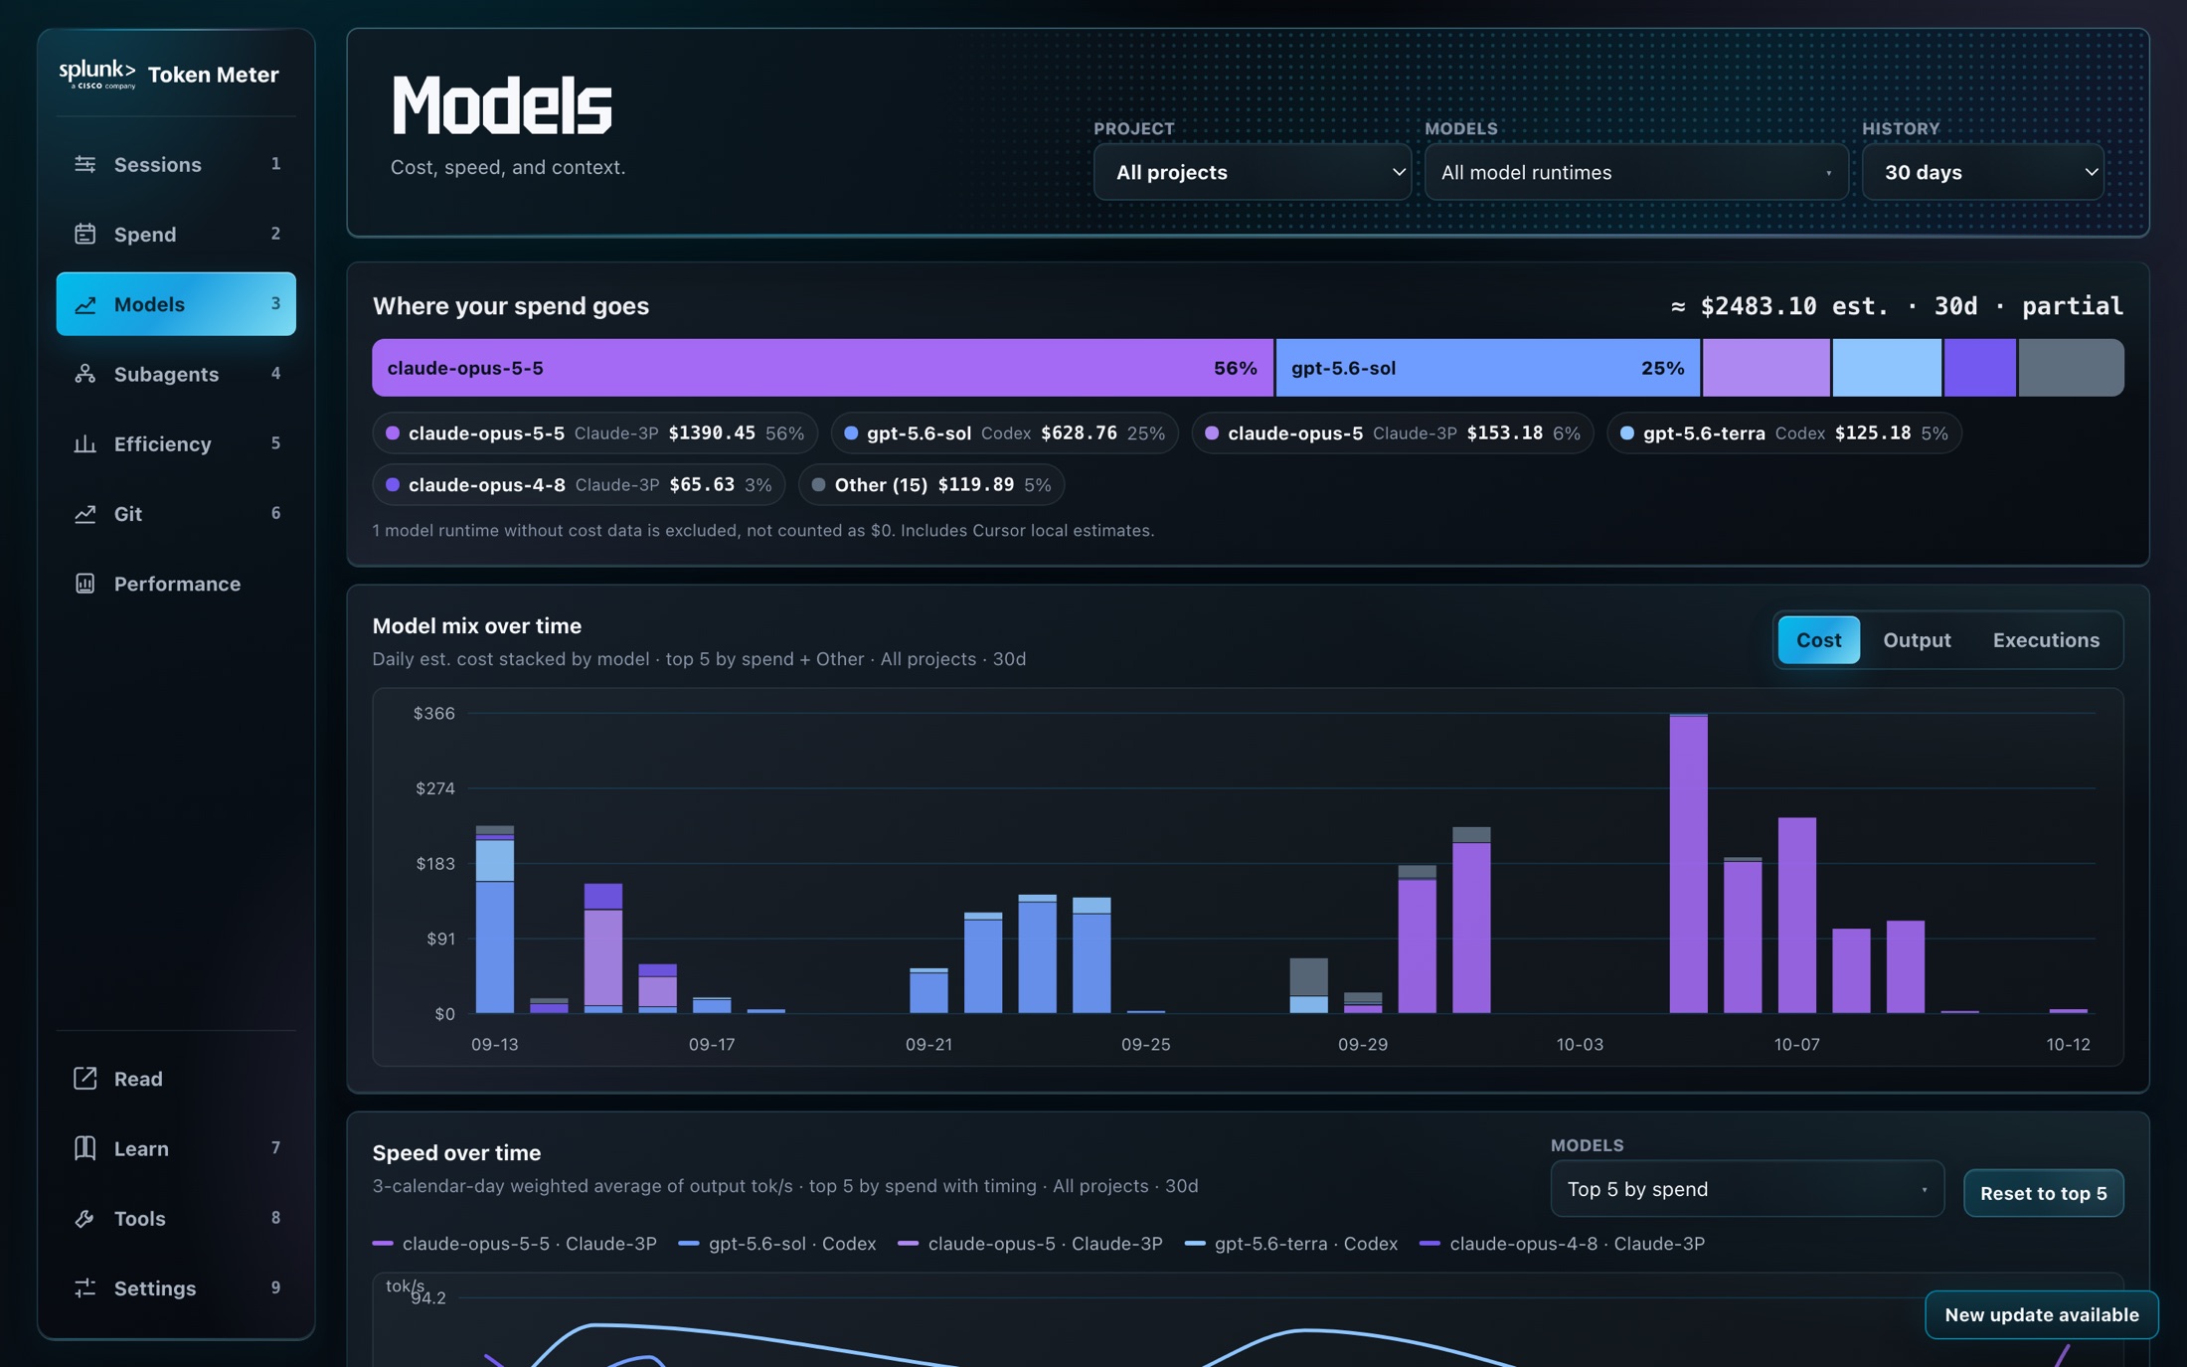Screen dimensions: 2187x1367
Task: Click the Learn book icon
Action: tap(85, 1148)
